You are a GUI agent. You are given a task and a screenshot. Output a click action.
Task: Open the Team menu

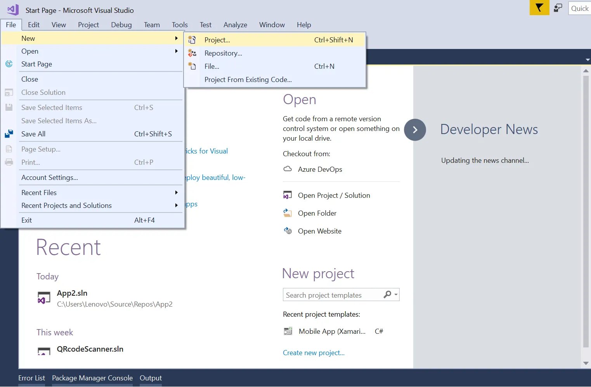(152, 24)
